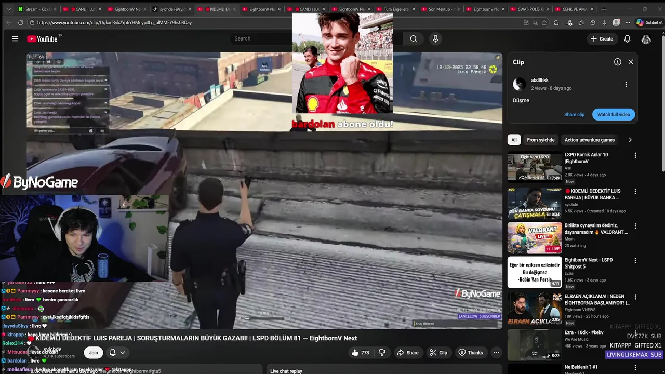Image resolution: width=665 pixels, height=374 pixels.
Task: Add this page to browser favorites star
Action: [544, 22]
